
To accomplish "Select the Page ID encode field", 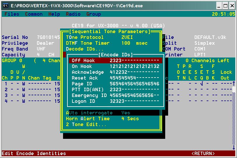I will coord(116,84).
